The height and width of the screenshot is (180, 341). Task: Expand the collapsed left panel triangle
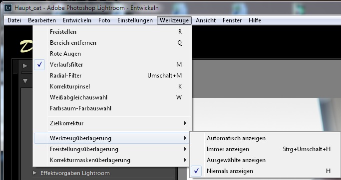tap(25, 66)
